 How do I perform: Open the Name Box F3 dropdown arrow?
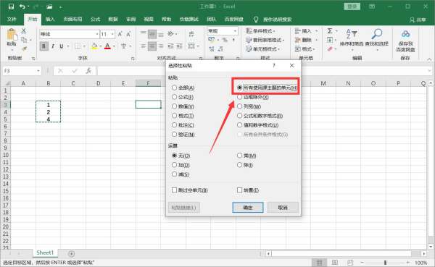(38, 71)
